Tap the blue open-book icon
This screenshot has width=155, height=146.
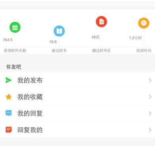pyautogui.click(x=59, y=31)
